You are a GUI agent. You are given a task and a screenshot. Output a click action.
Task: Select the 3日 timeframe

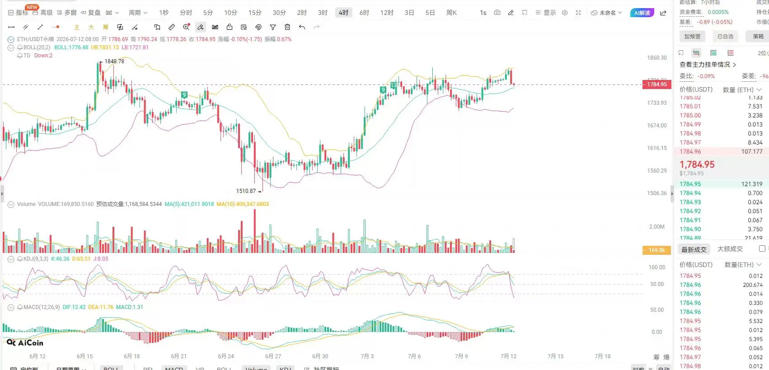409,13
